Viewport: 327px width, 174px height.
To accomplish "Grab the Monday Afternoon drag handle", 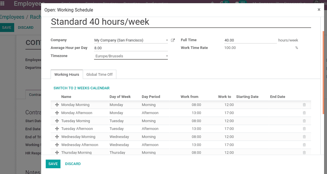I will 57,113.
